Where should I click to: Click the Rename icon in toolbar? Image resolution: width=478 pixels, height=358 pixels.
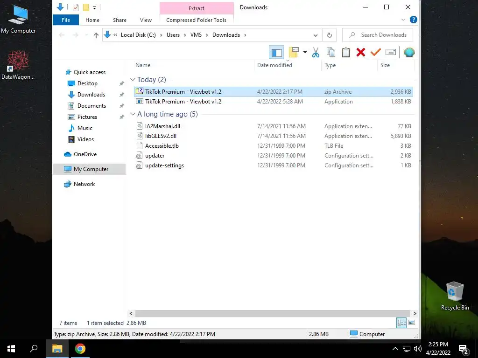(x=391, y=52)
